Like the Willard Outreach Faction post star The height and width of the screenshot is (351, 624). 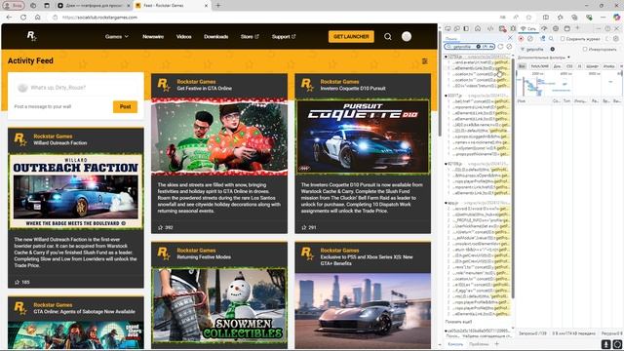[17, 282]
